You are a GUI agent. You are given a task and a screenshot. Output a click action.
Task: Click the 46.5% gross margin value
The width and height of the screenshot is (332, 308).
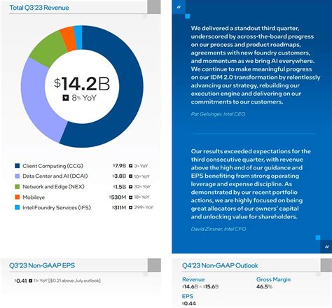[x=264, y=287]
